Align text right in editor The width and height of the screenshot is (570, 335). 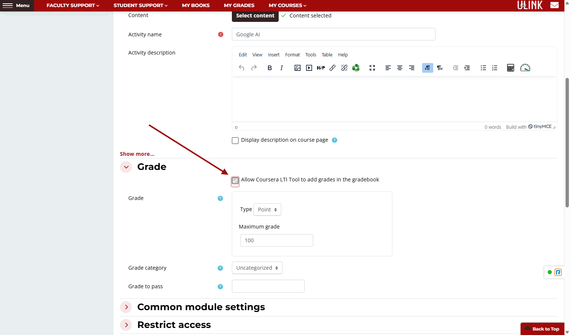(x=412, y=68)
